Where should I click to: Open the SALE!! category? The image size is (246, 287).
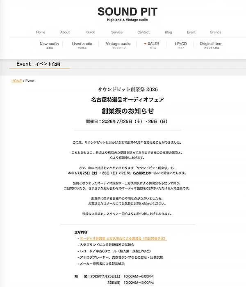(153, 45)
